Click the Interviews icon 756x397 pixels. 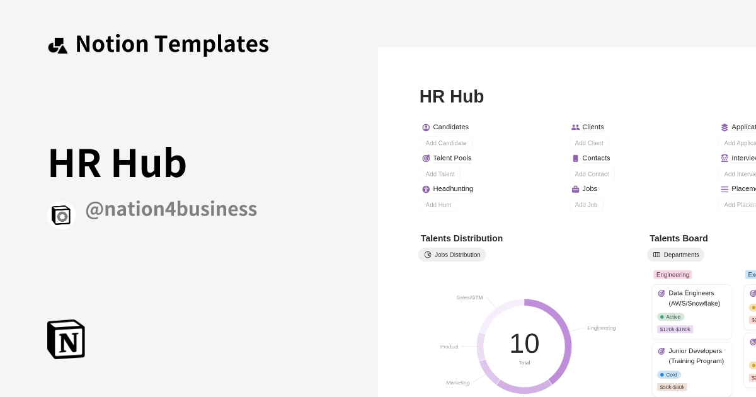click(x=724, y=158)
